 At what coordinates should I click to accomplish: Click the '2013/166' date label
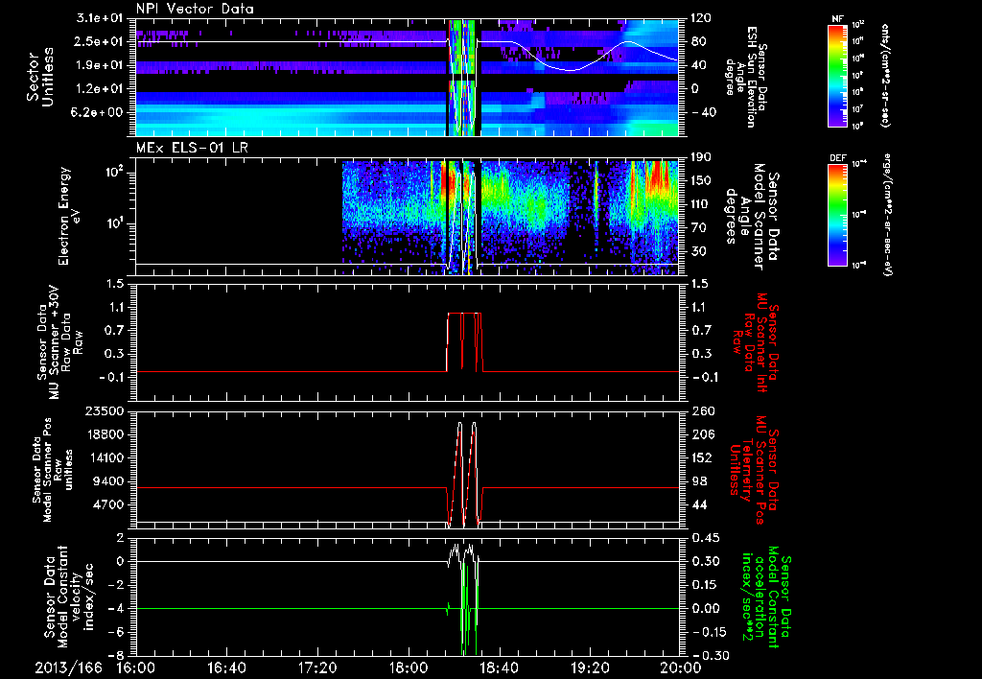coord(68,667)
